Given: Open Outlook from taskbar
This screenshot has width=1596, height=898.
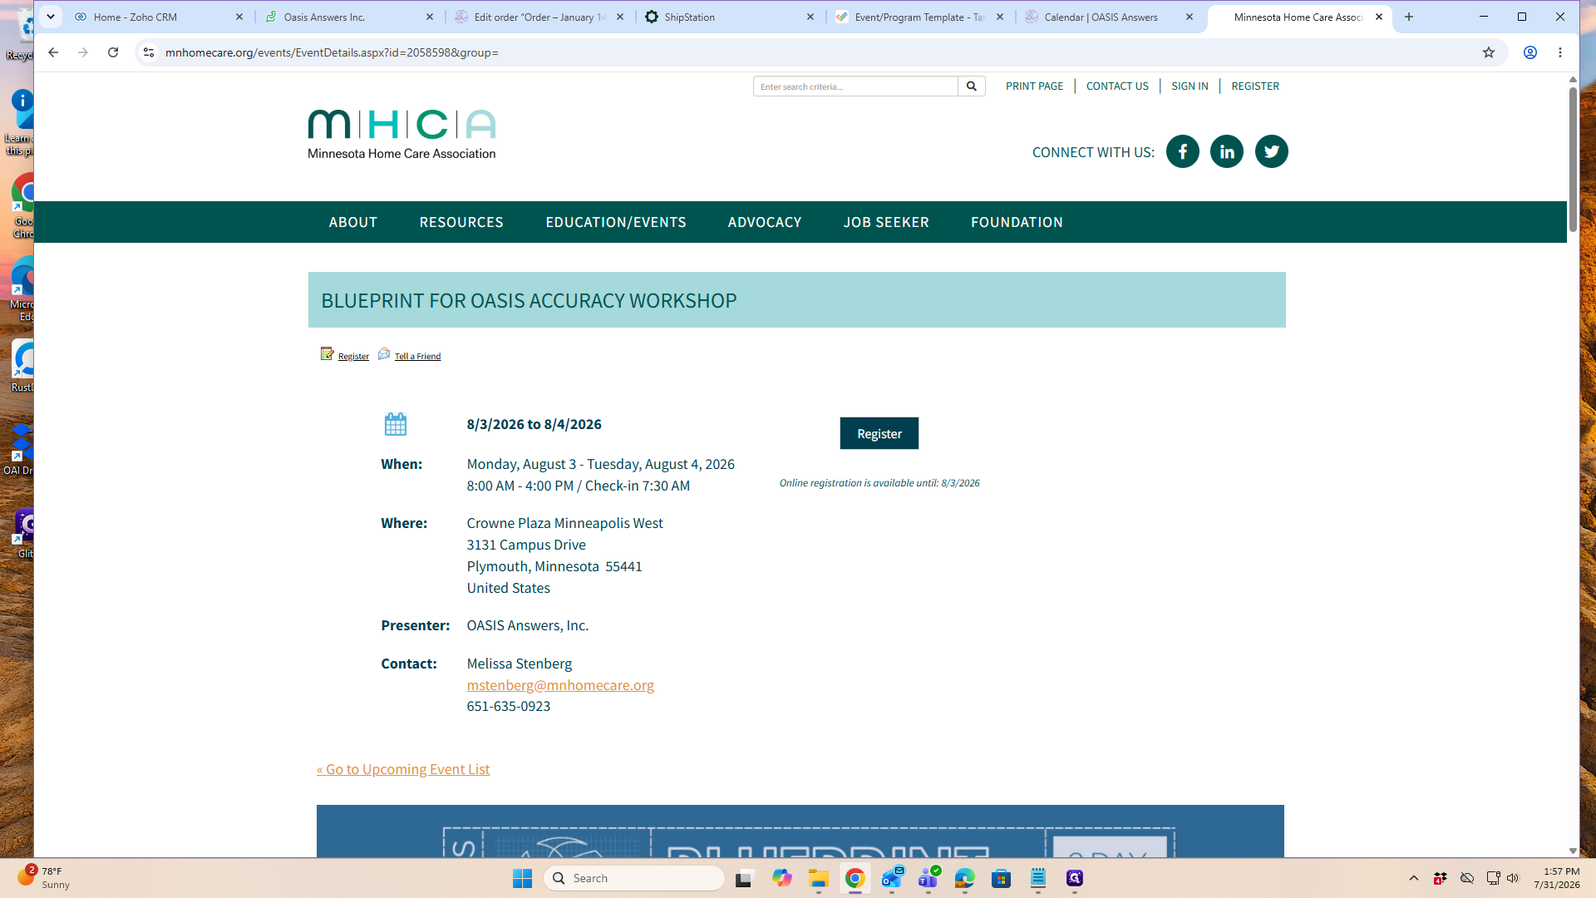Looking at the screenshot, I should pyautogui.click(x=892, y=878).
